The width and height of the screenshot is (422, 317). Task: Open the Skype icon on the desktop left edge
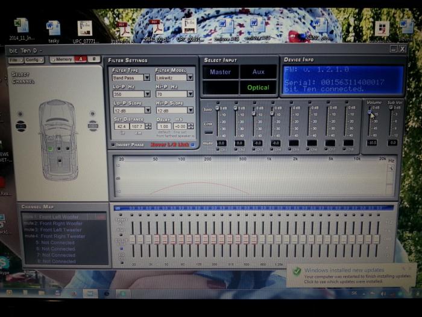[x=4, y=264]
